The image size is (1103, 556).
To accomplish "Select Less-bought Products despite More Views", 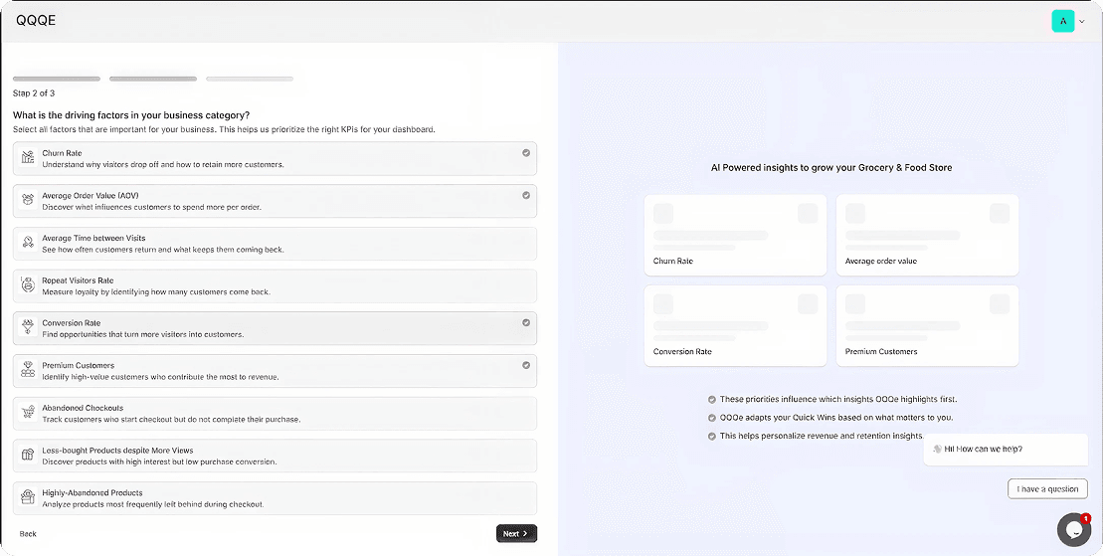I will pyautogui.click(x=276, y=456).
